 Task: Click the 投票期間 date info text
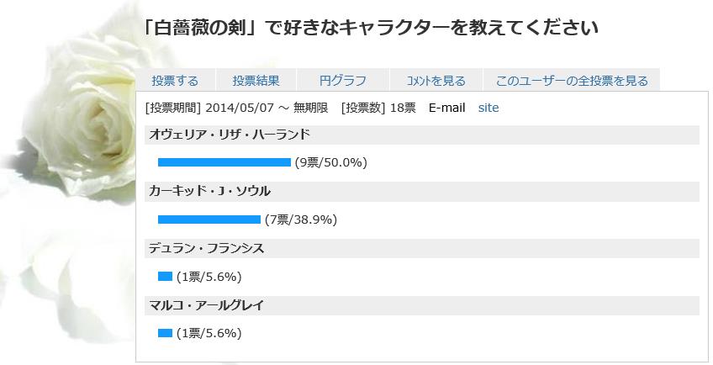pyautogui.click(x=236, y=108)
